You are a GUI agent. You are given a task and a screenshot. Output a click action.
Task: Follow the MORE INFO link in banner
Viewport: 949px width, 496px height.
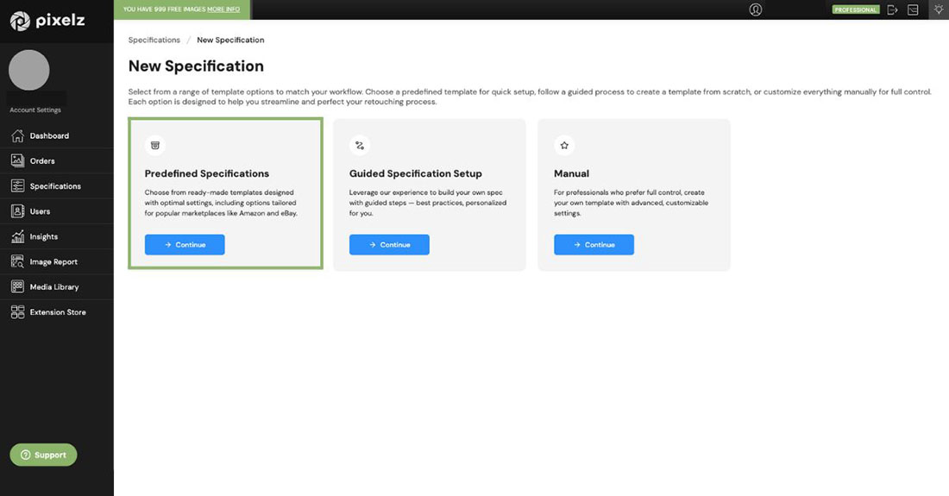[x=223, y=9]
